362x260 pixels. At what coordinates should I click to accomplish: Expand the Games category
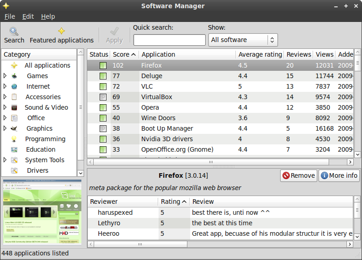[x=5, y=76]
